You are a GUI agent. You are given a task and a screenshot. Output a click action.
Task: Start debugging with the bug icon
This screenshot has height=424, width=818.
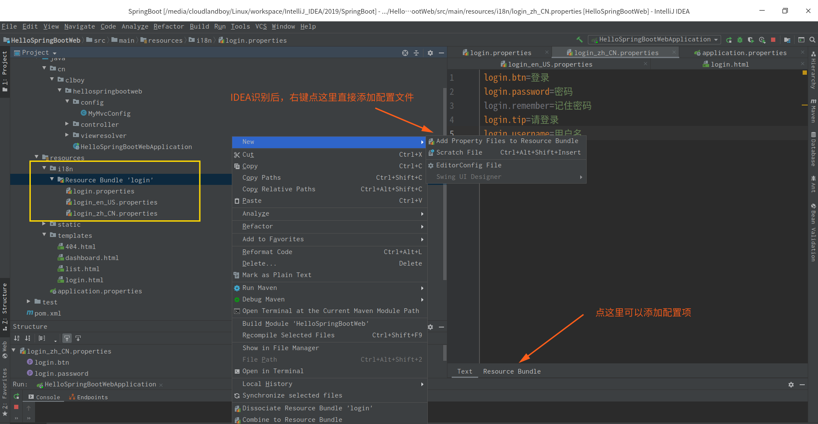point(740,39)
